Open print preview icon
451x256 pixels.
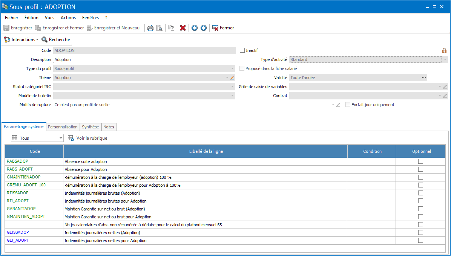160,28
